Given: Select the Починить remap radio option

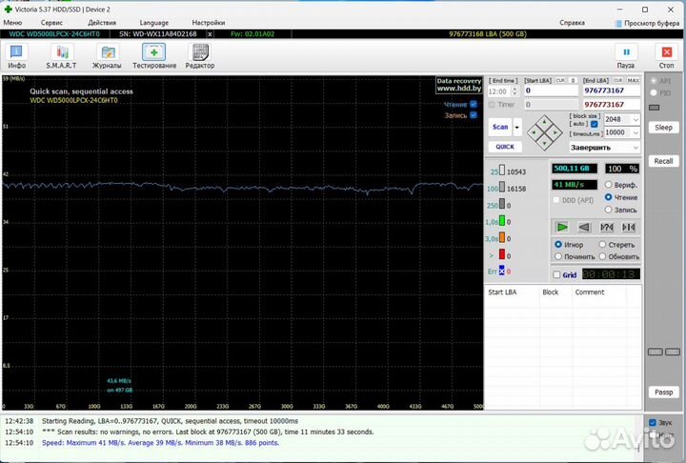Looking at the screenshot, I should [558, 256].
